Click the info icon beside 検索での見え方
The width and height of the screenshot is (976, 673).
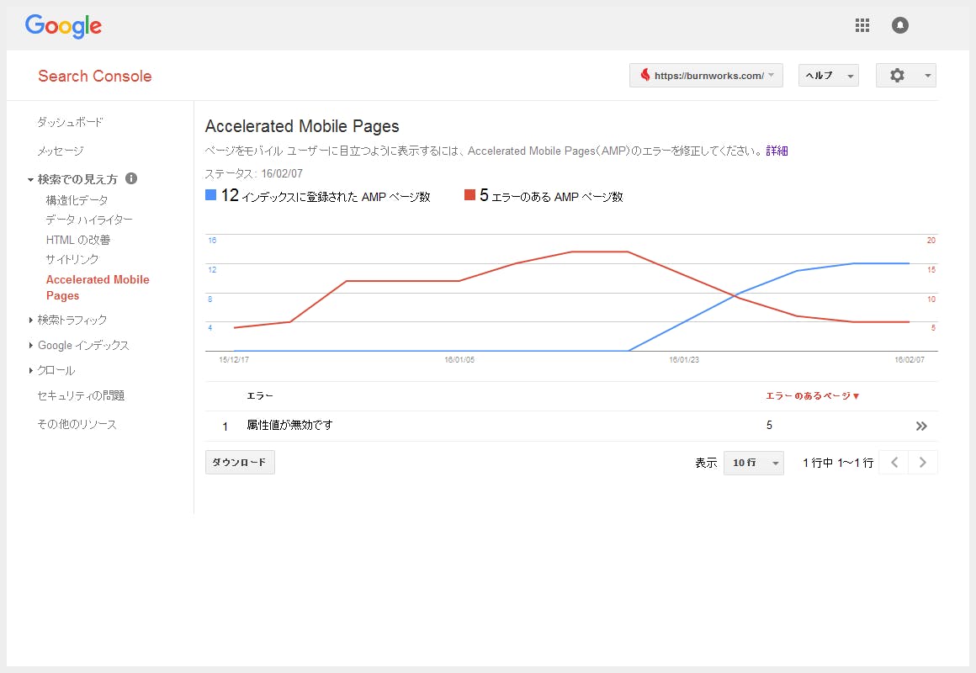131,178
